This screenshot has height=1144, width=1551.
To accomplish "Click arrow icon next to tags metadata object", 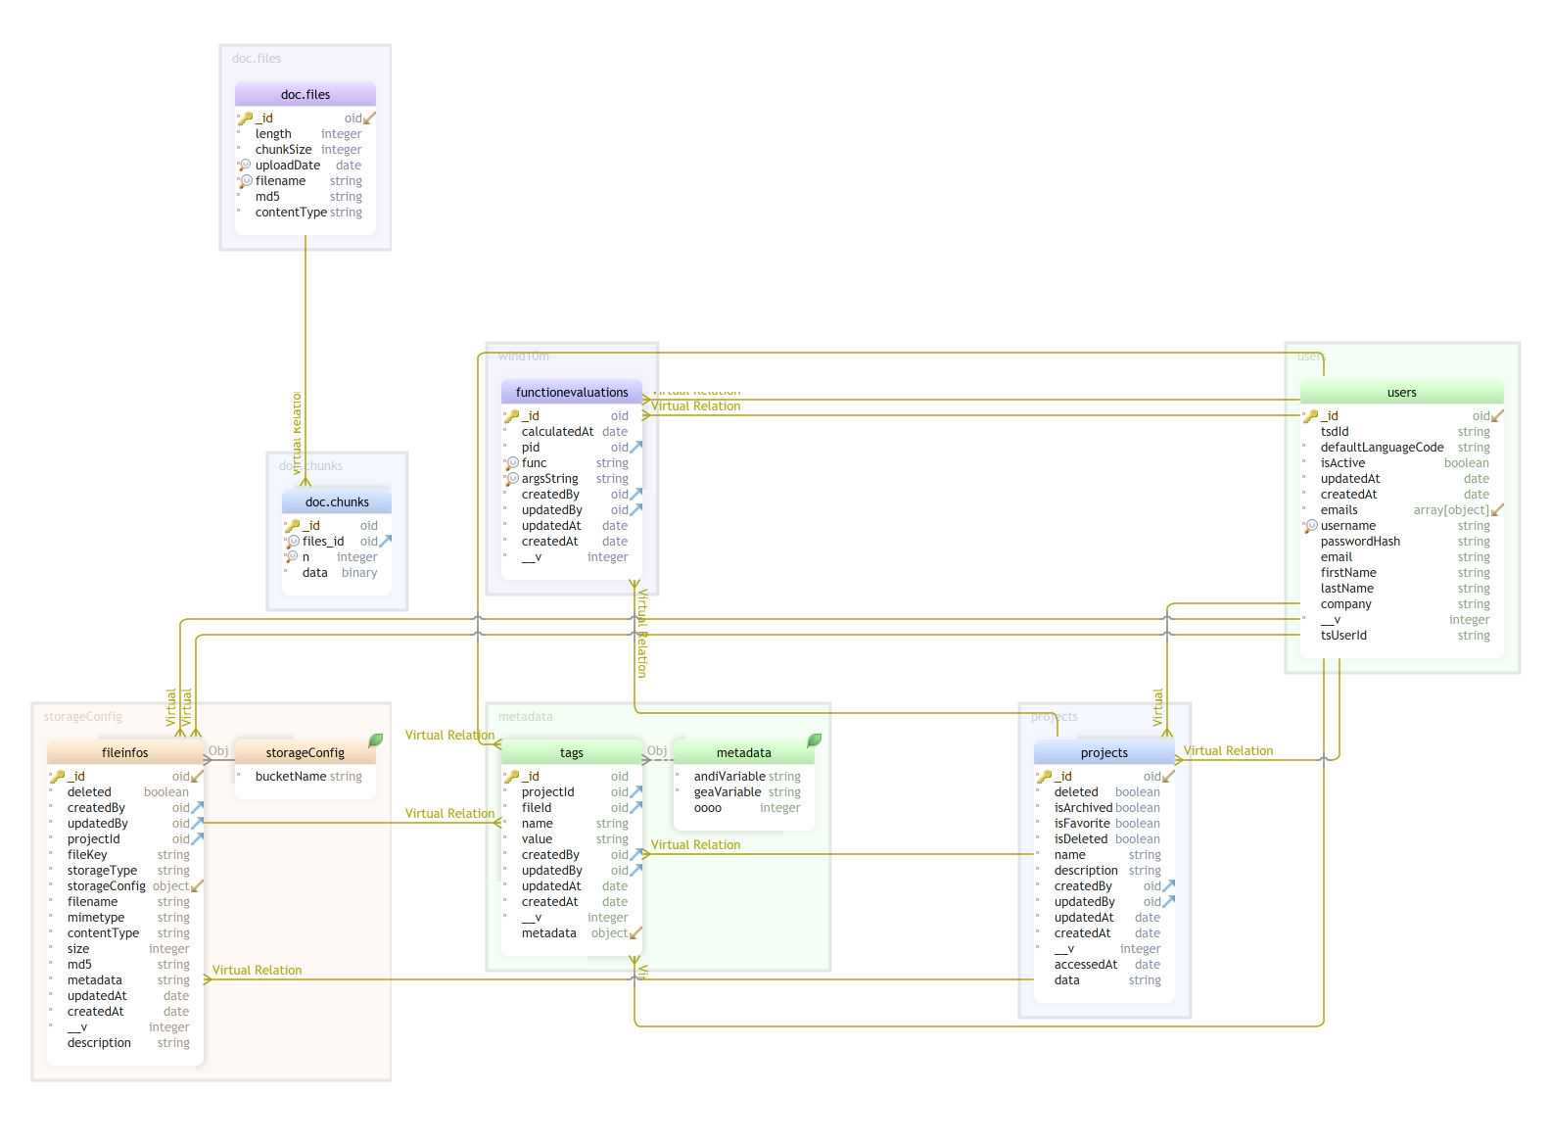I will (636, 933).
